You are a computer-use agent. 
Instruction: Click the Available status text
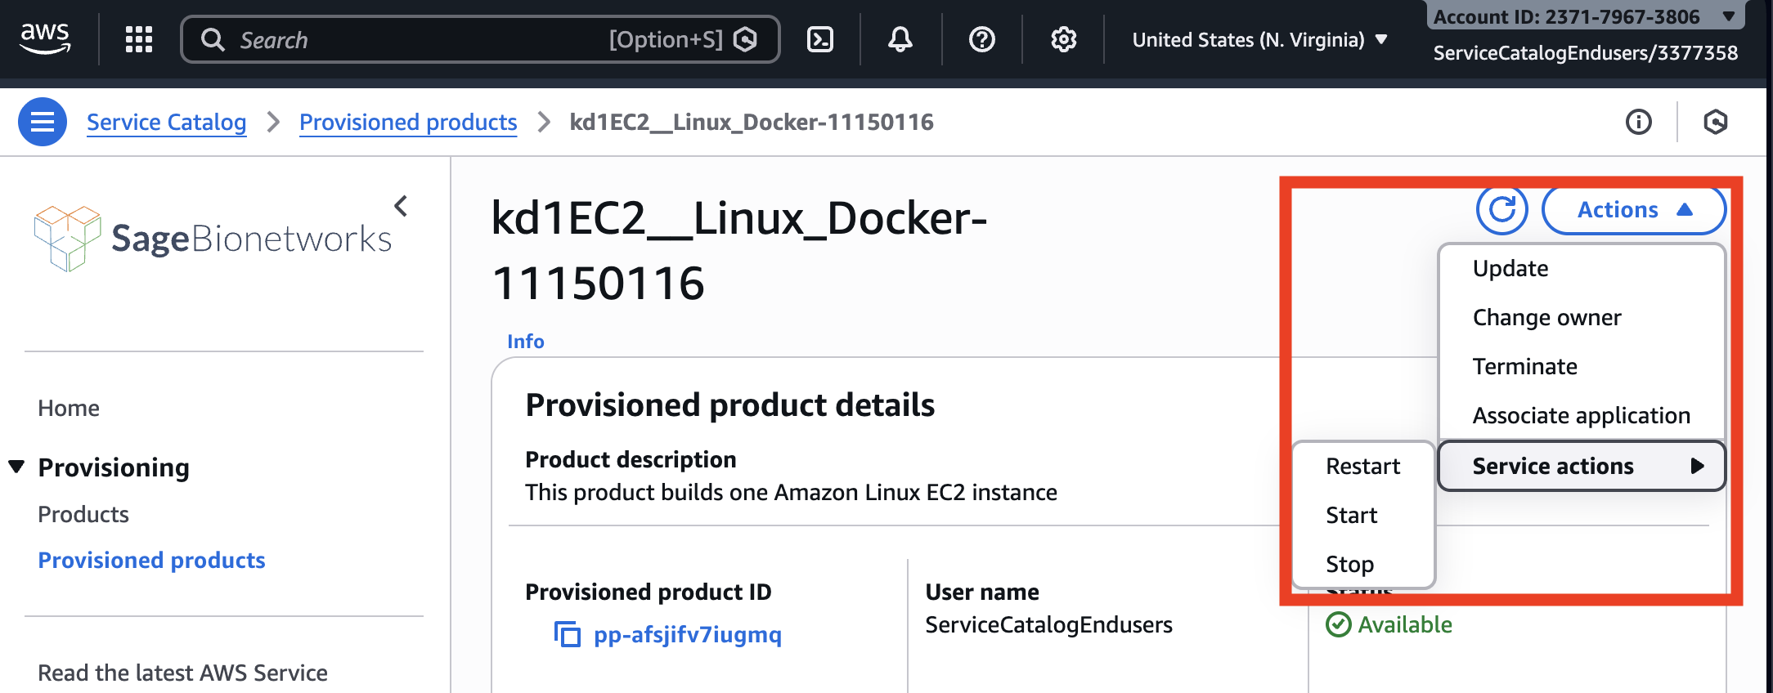[x=1405, y=624]
